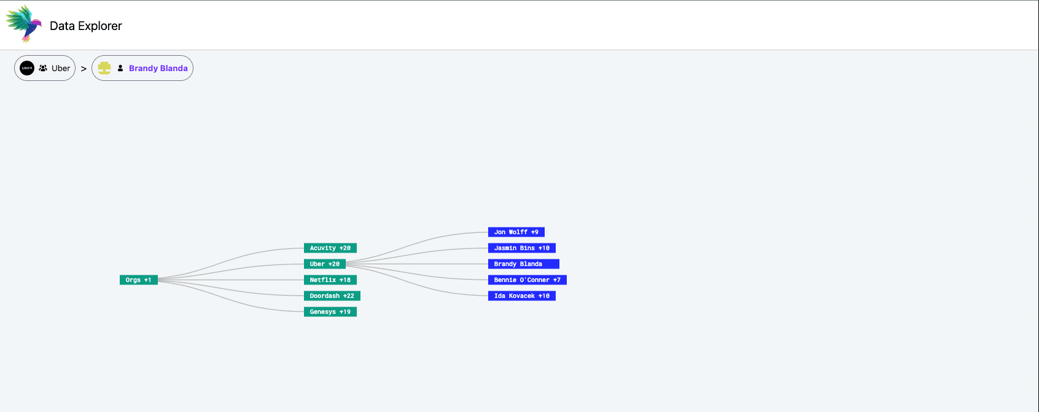Screen dimensions: 1039x412
Task: Click the breadcrumb separator arrow
Action: [84, 69]
